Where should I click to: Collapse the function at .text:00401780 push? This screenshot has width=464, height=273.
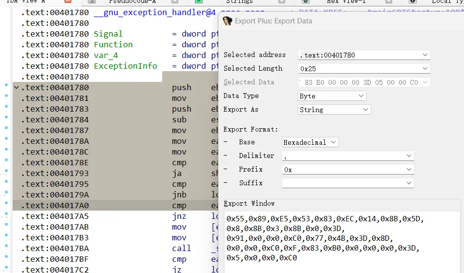tap(17, 88)
